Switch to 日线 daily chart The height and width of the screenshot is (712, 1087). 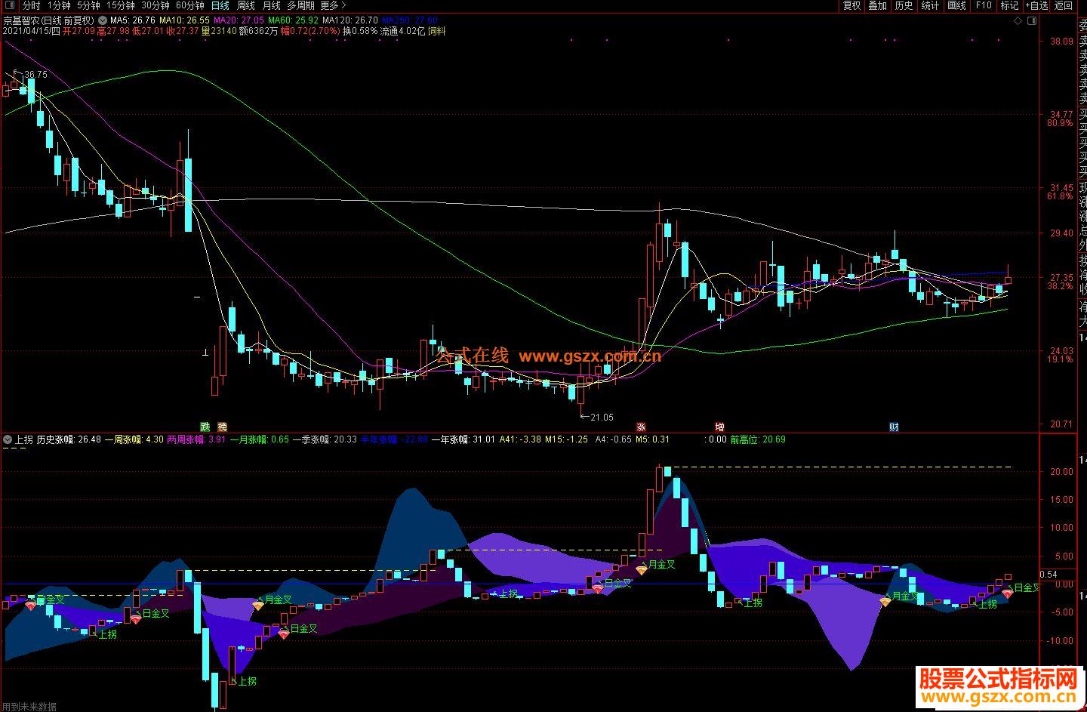[x=220, y=5]
